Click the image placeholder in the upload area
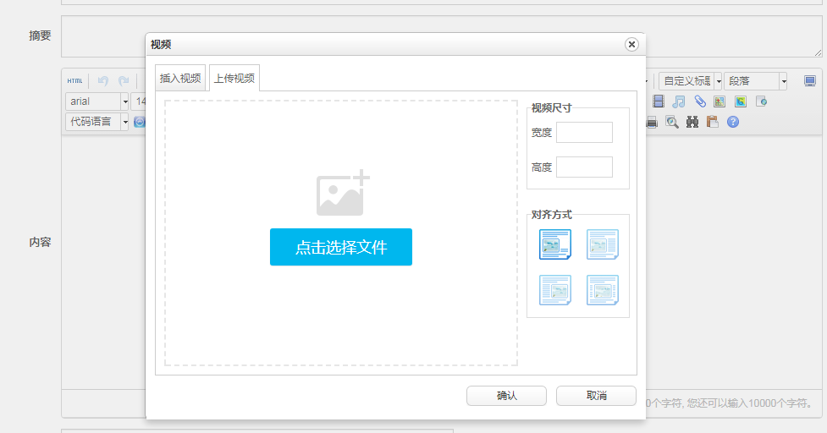The image size is (827, 433). pyautogui.click(x=342, y=193)
